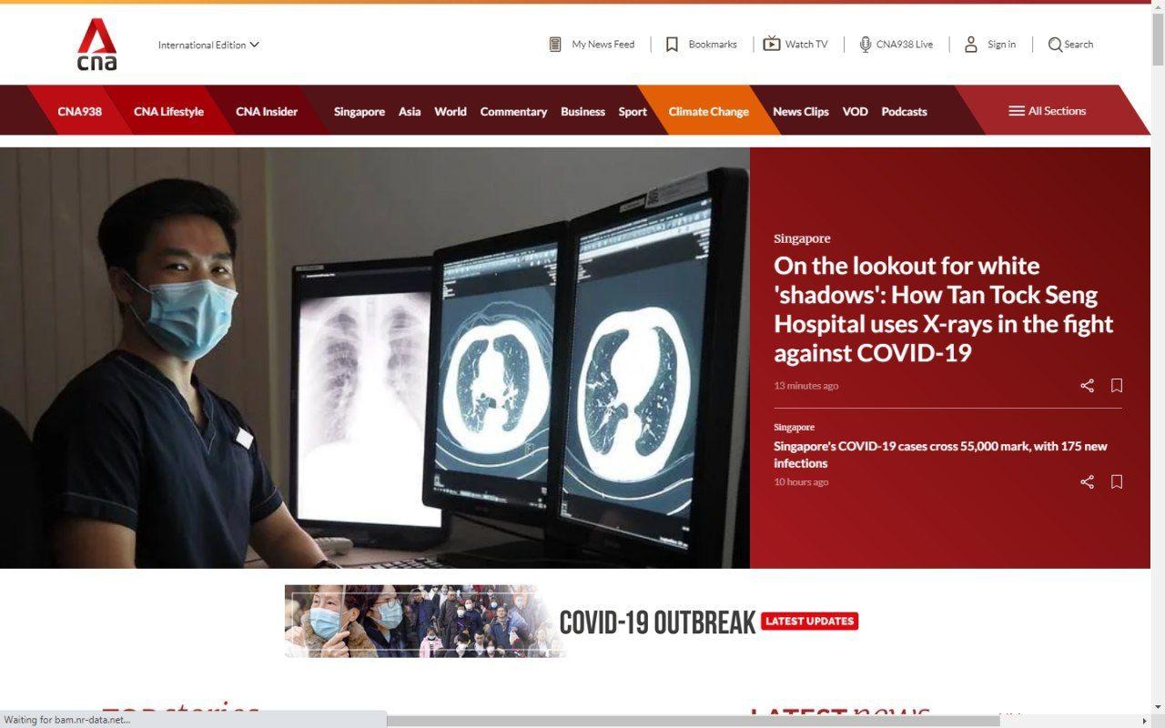Read the Tan Tock Seng Hospital headline
The height and width of the screenshot is (728, 1165).
click(x=943, y=309)
